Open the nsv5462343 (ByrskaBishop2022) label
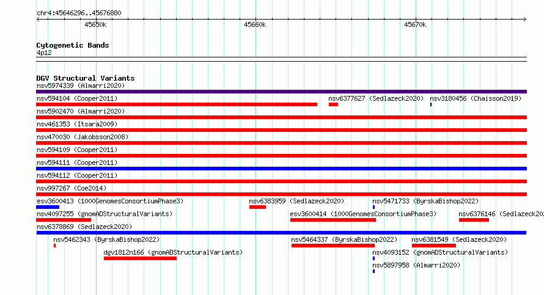544x295 pixels. tap(106, 239)
